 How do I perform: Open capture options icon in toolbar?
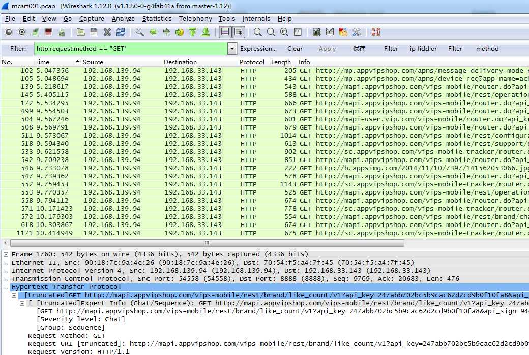click(x=22, y=32)
